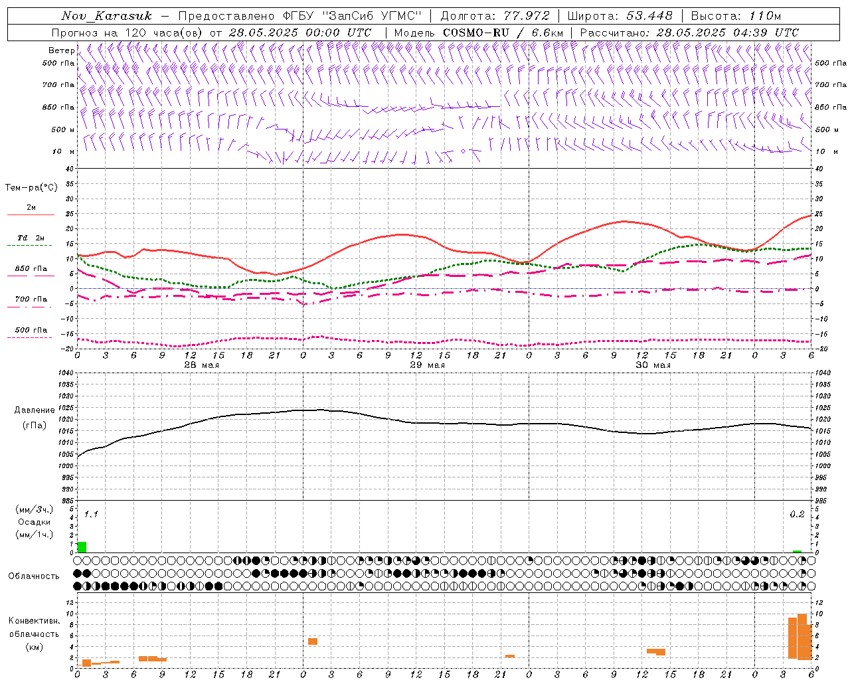Click the "30 мая" date label
This screenshot has height=680, width=850.
point(653,365)
